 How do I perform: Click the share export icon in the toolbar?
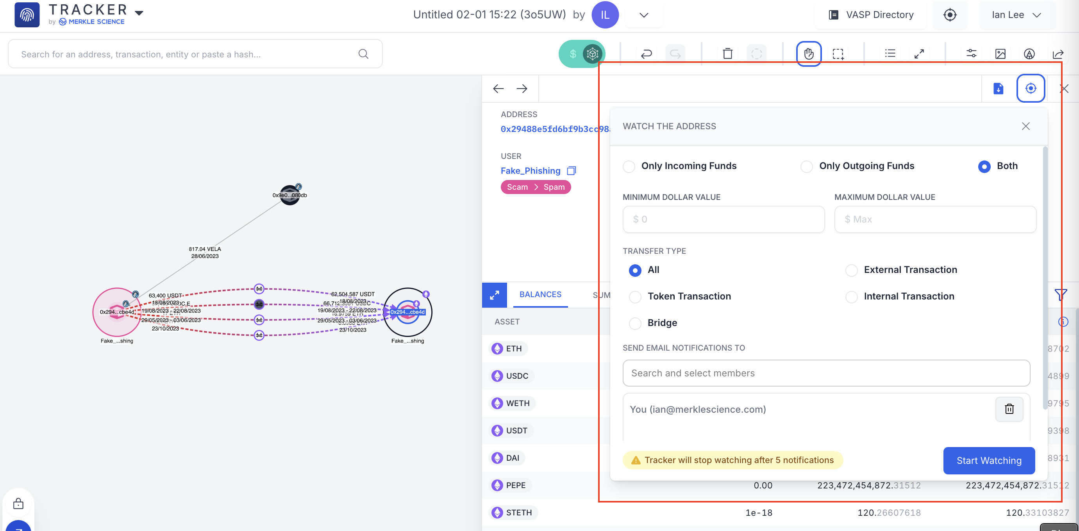coord(1058,53)
